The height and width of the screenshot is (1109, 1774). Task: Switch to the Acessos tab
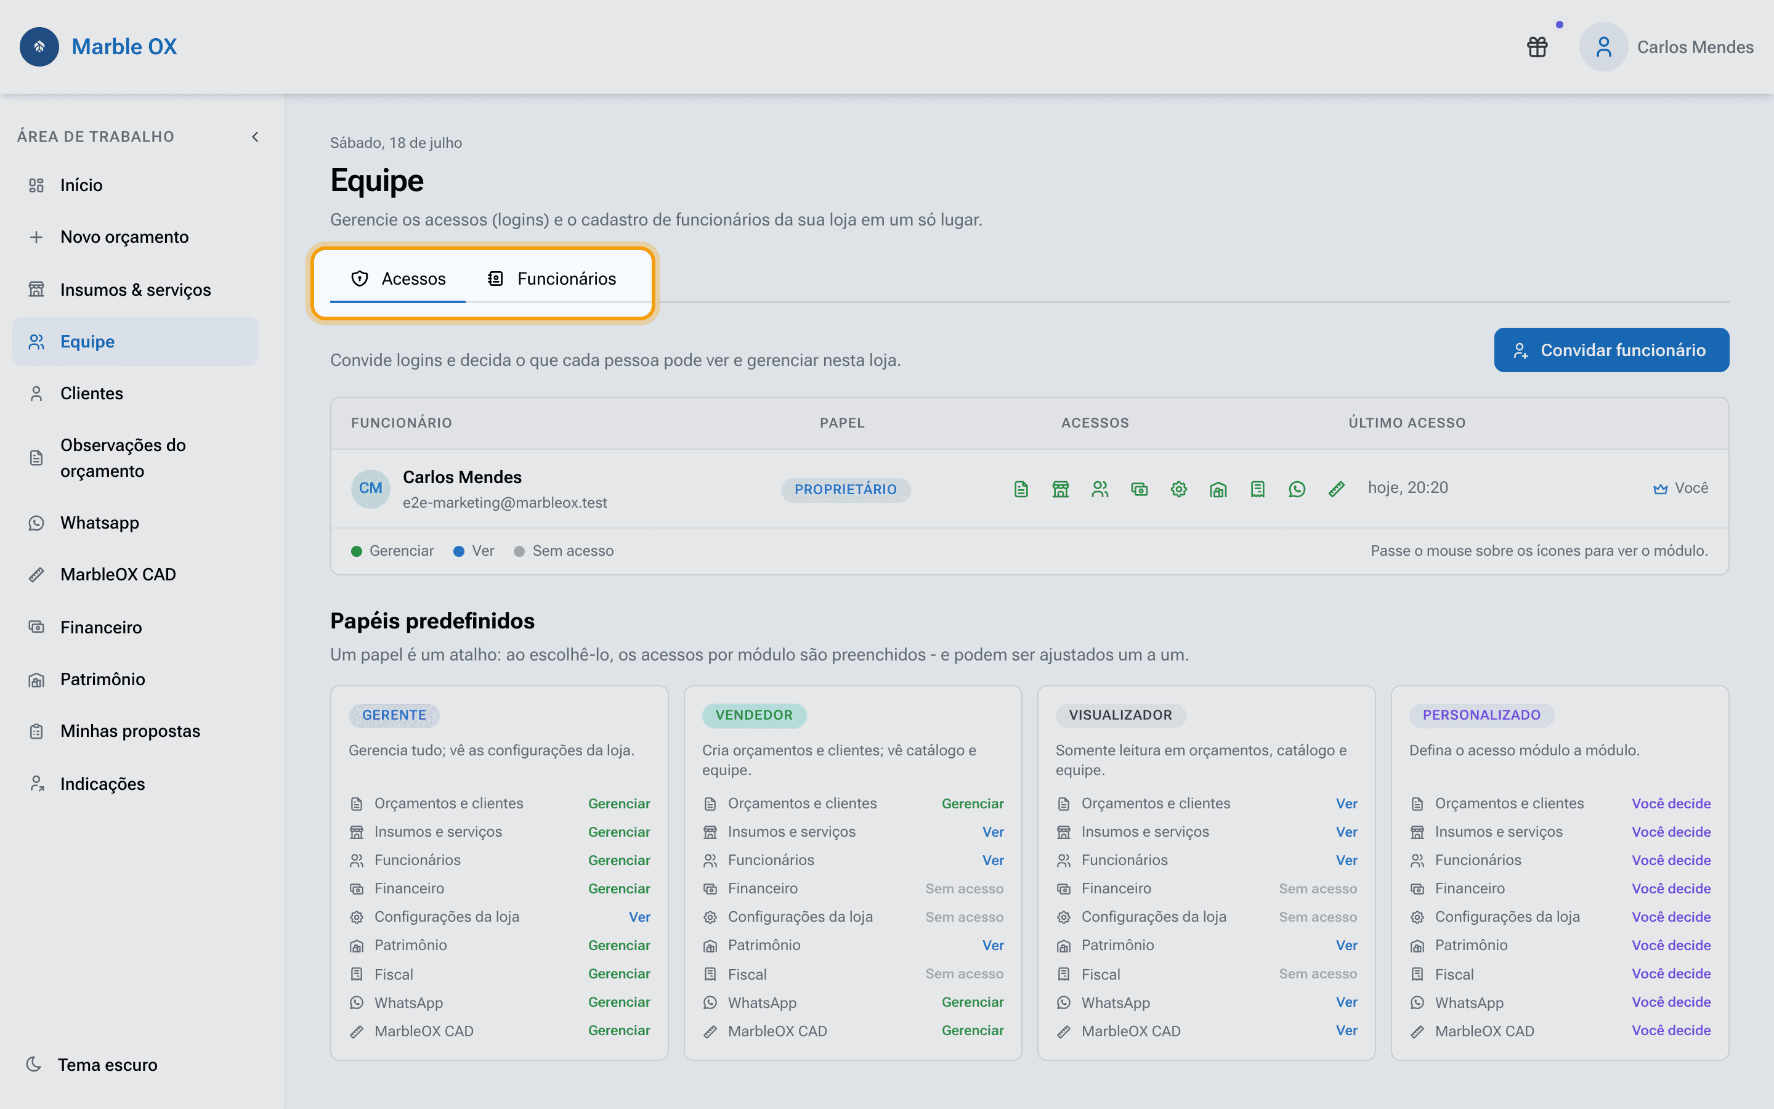coord(398,278)
